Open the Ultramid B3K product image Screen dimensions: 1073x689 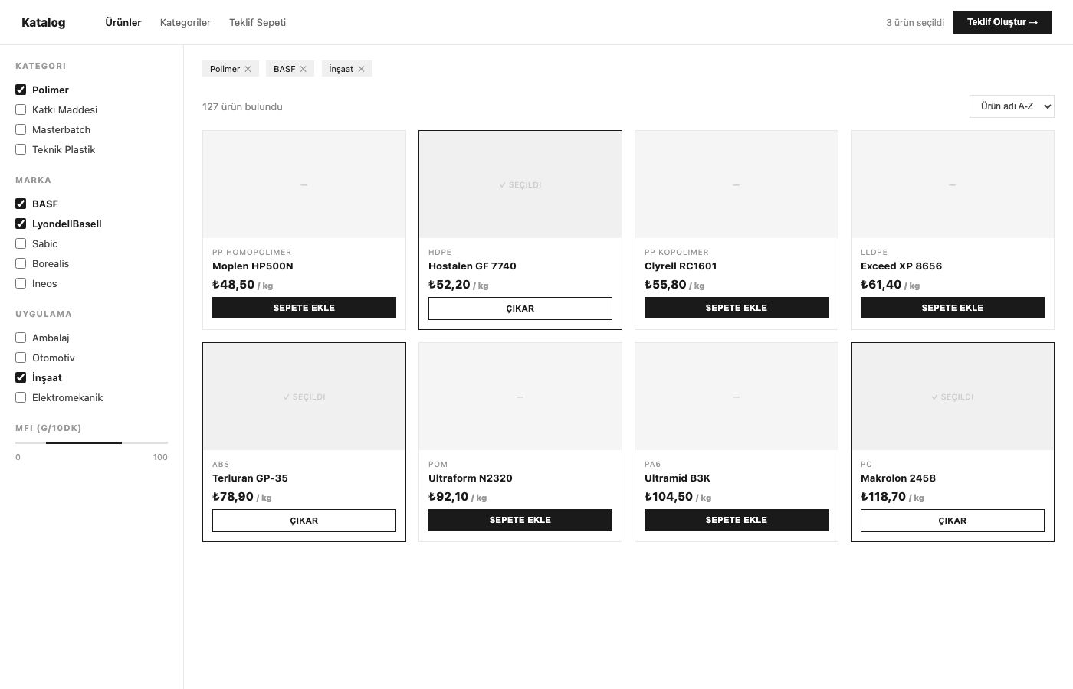point(737,397)
